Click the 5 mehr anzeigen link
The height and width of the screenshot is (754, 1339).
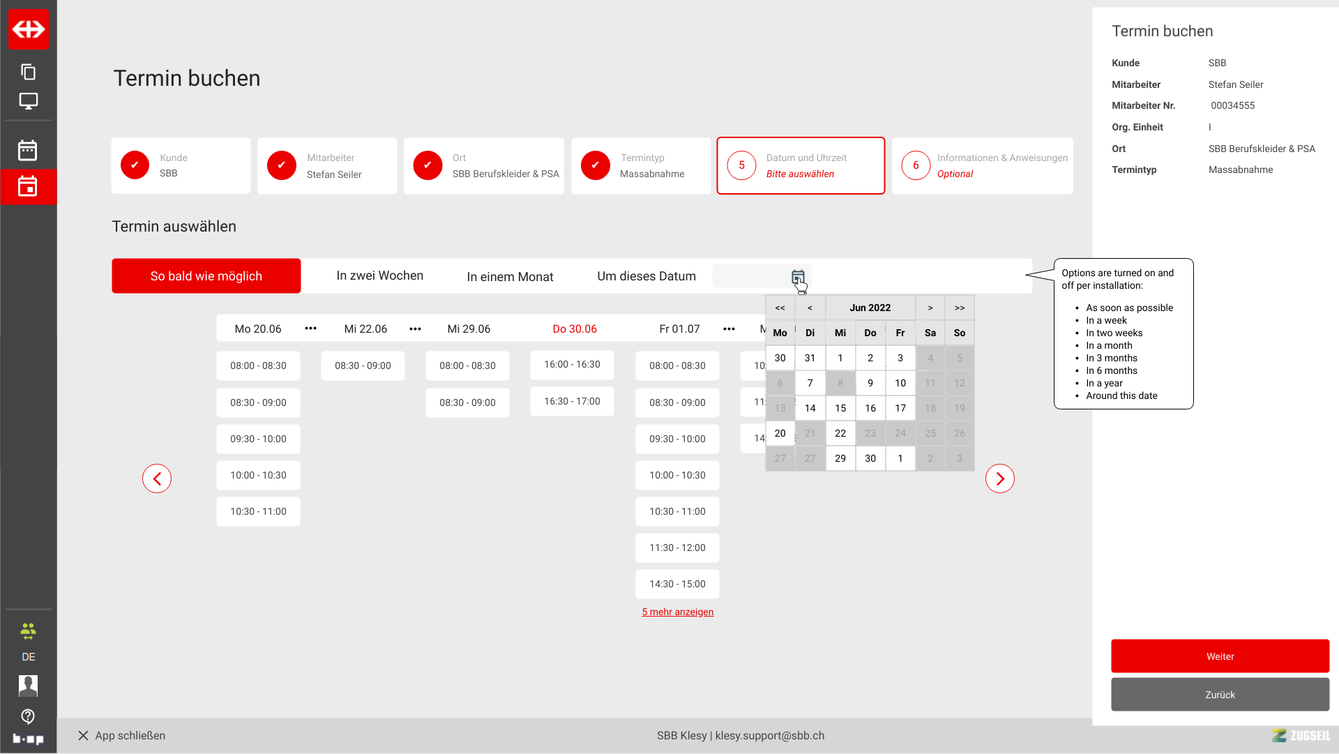(677, 612)
